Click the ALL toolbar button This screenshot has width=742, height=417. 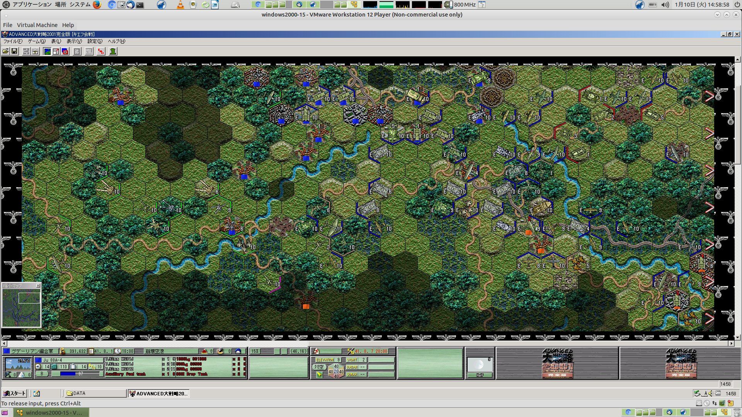click(x=89, y=51)
